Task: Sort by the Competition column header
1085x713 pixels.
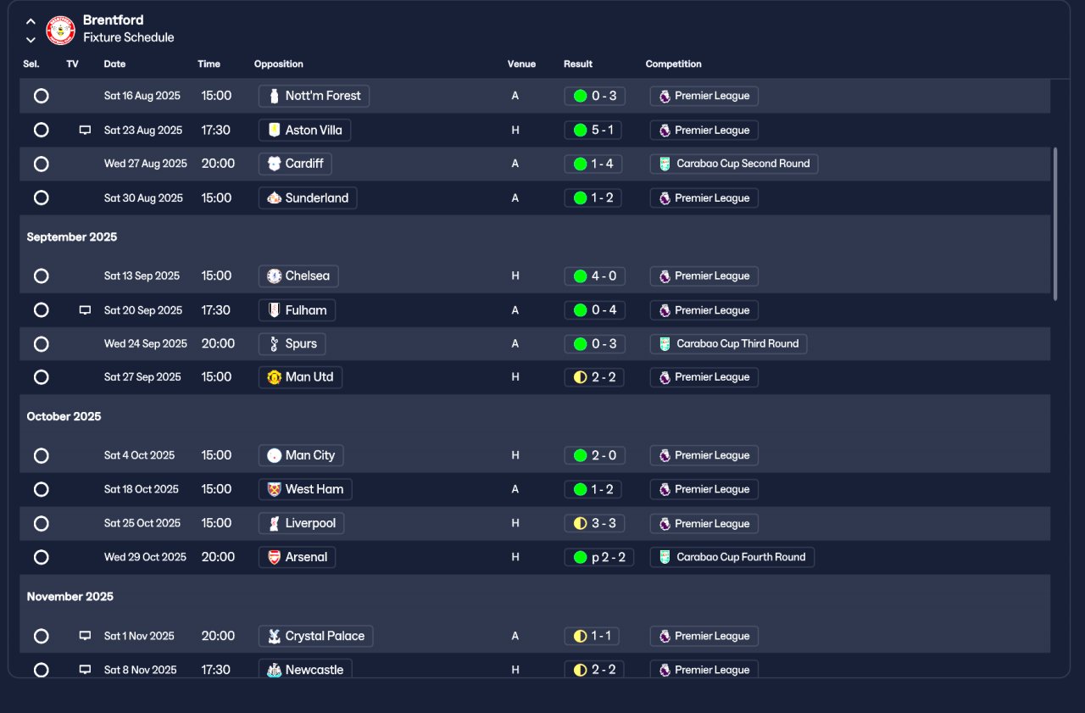Action: pos(673,64)
